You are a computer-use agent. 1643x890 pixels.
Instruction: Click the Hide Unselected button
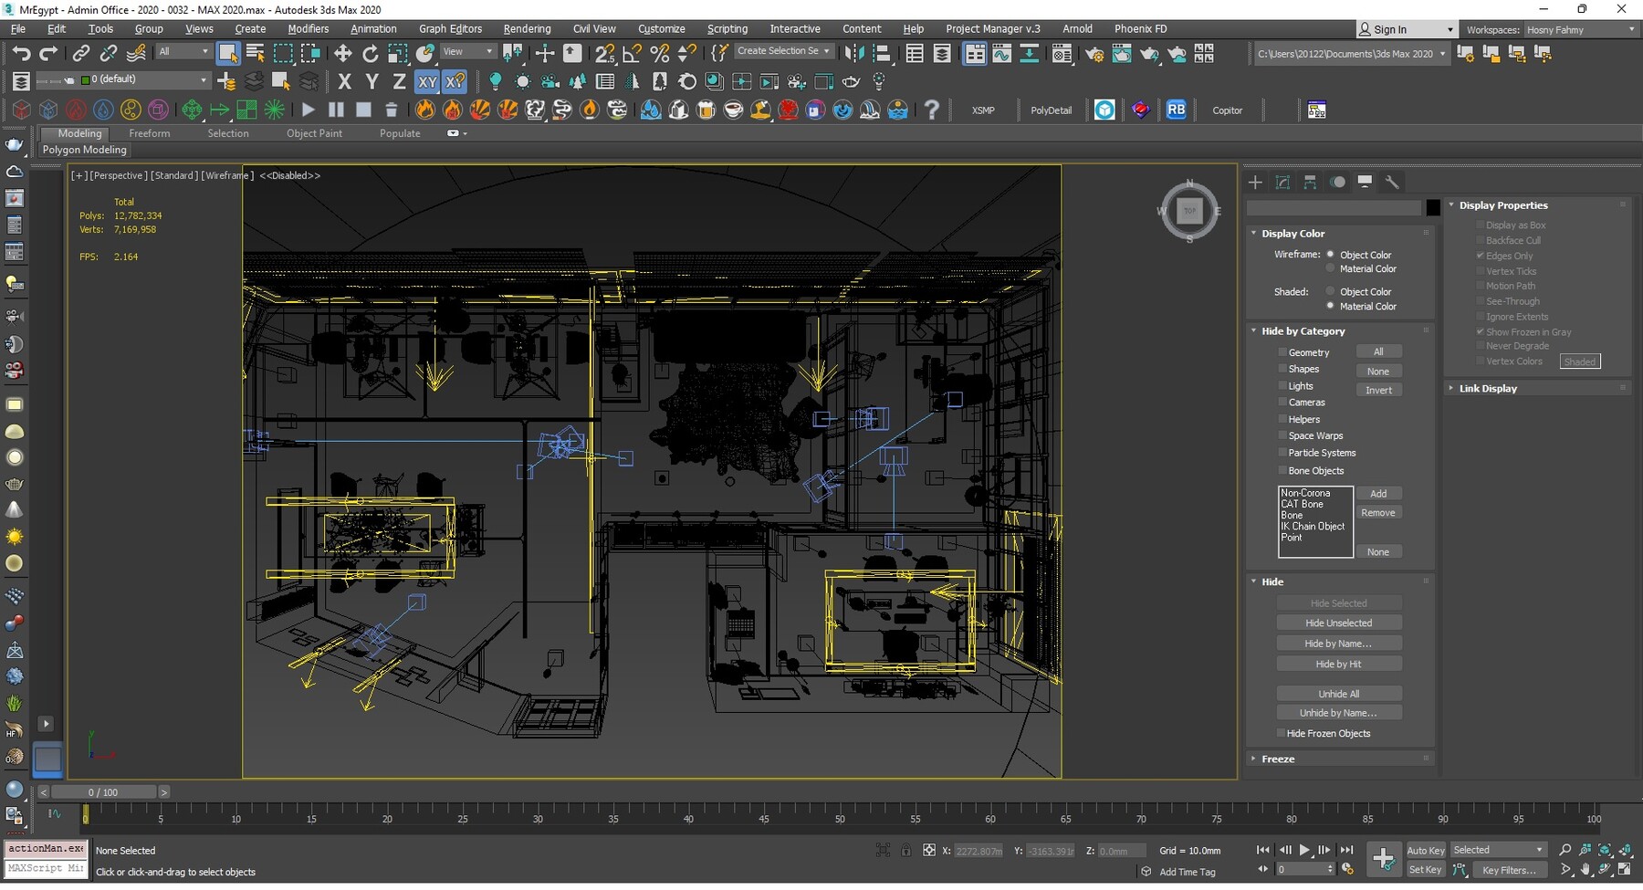[x=1339, y=623]
